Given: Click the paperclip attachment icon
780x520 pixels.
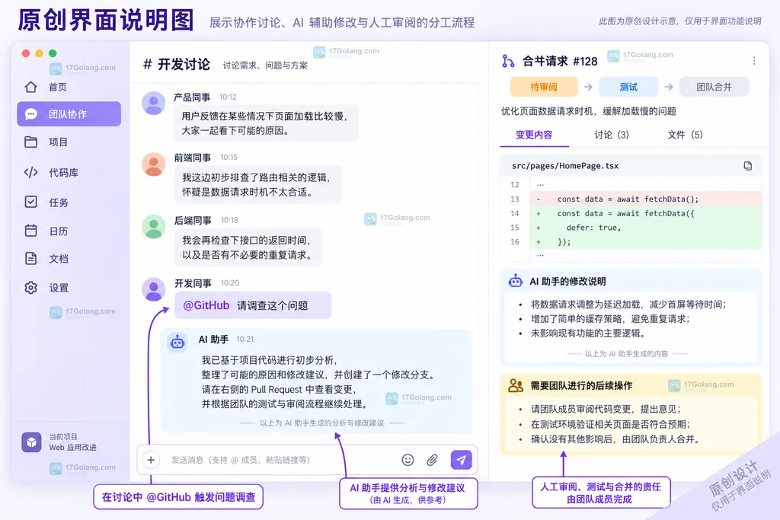Looking at the screenshot, I should (x=433, y=460).
